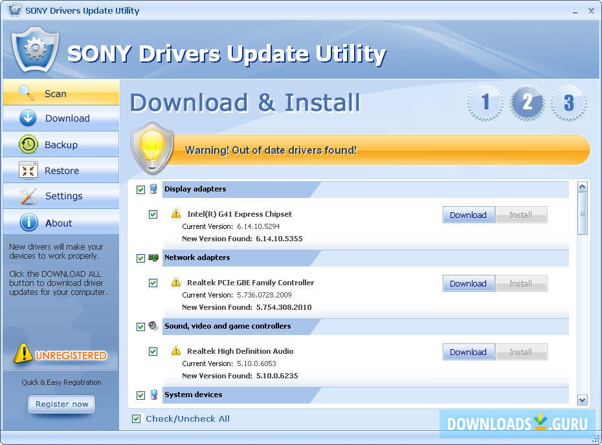Image resolution: width=602 pixels, height=445 pixels.
Task: Click Install for Realtek High Definition Audio
Action: click(x=521, y=352)
